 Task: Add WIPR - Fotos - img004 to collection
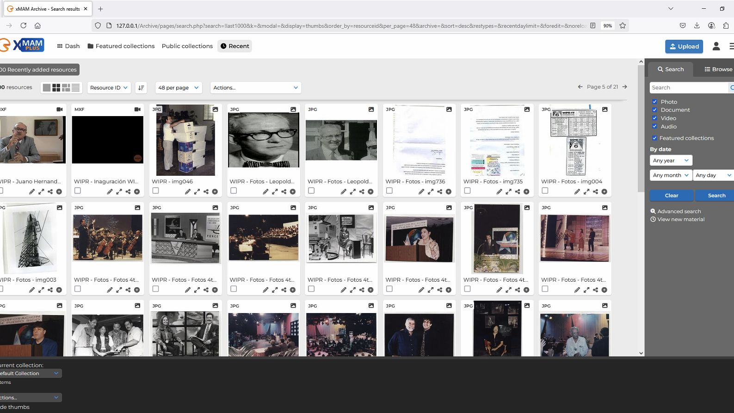tap(604, 191)
